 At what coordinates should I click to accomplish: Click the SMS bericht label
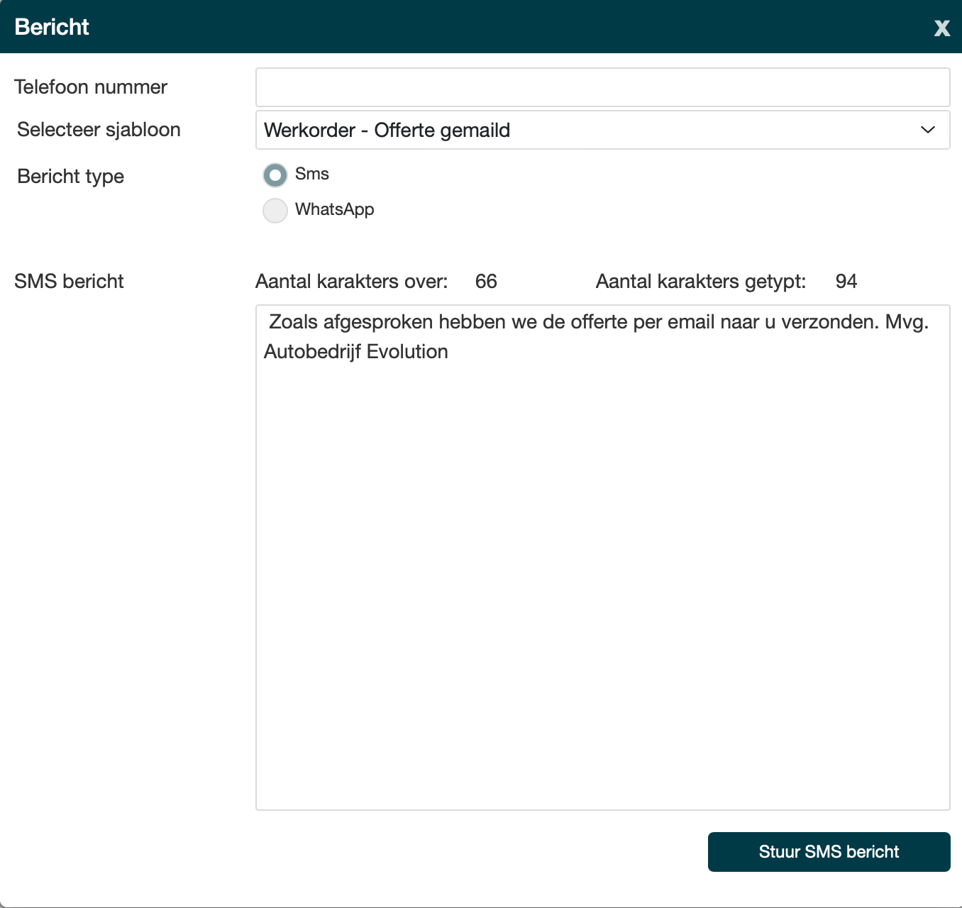point(69,282)
